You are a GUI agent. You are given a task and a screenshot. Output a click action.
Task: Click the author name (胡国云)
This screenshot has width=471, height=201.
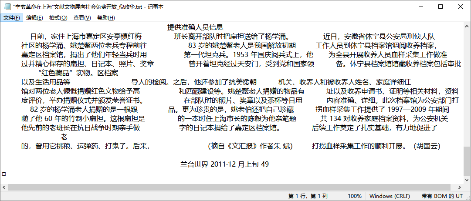427,146
